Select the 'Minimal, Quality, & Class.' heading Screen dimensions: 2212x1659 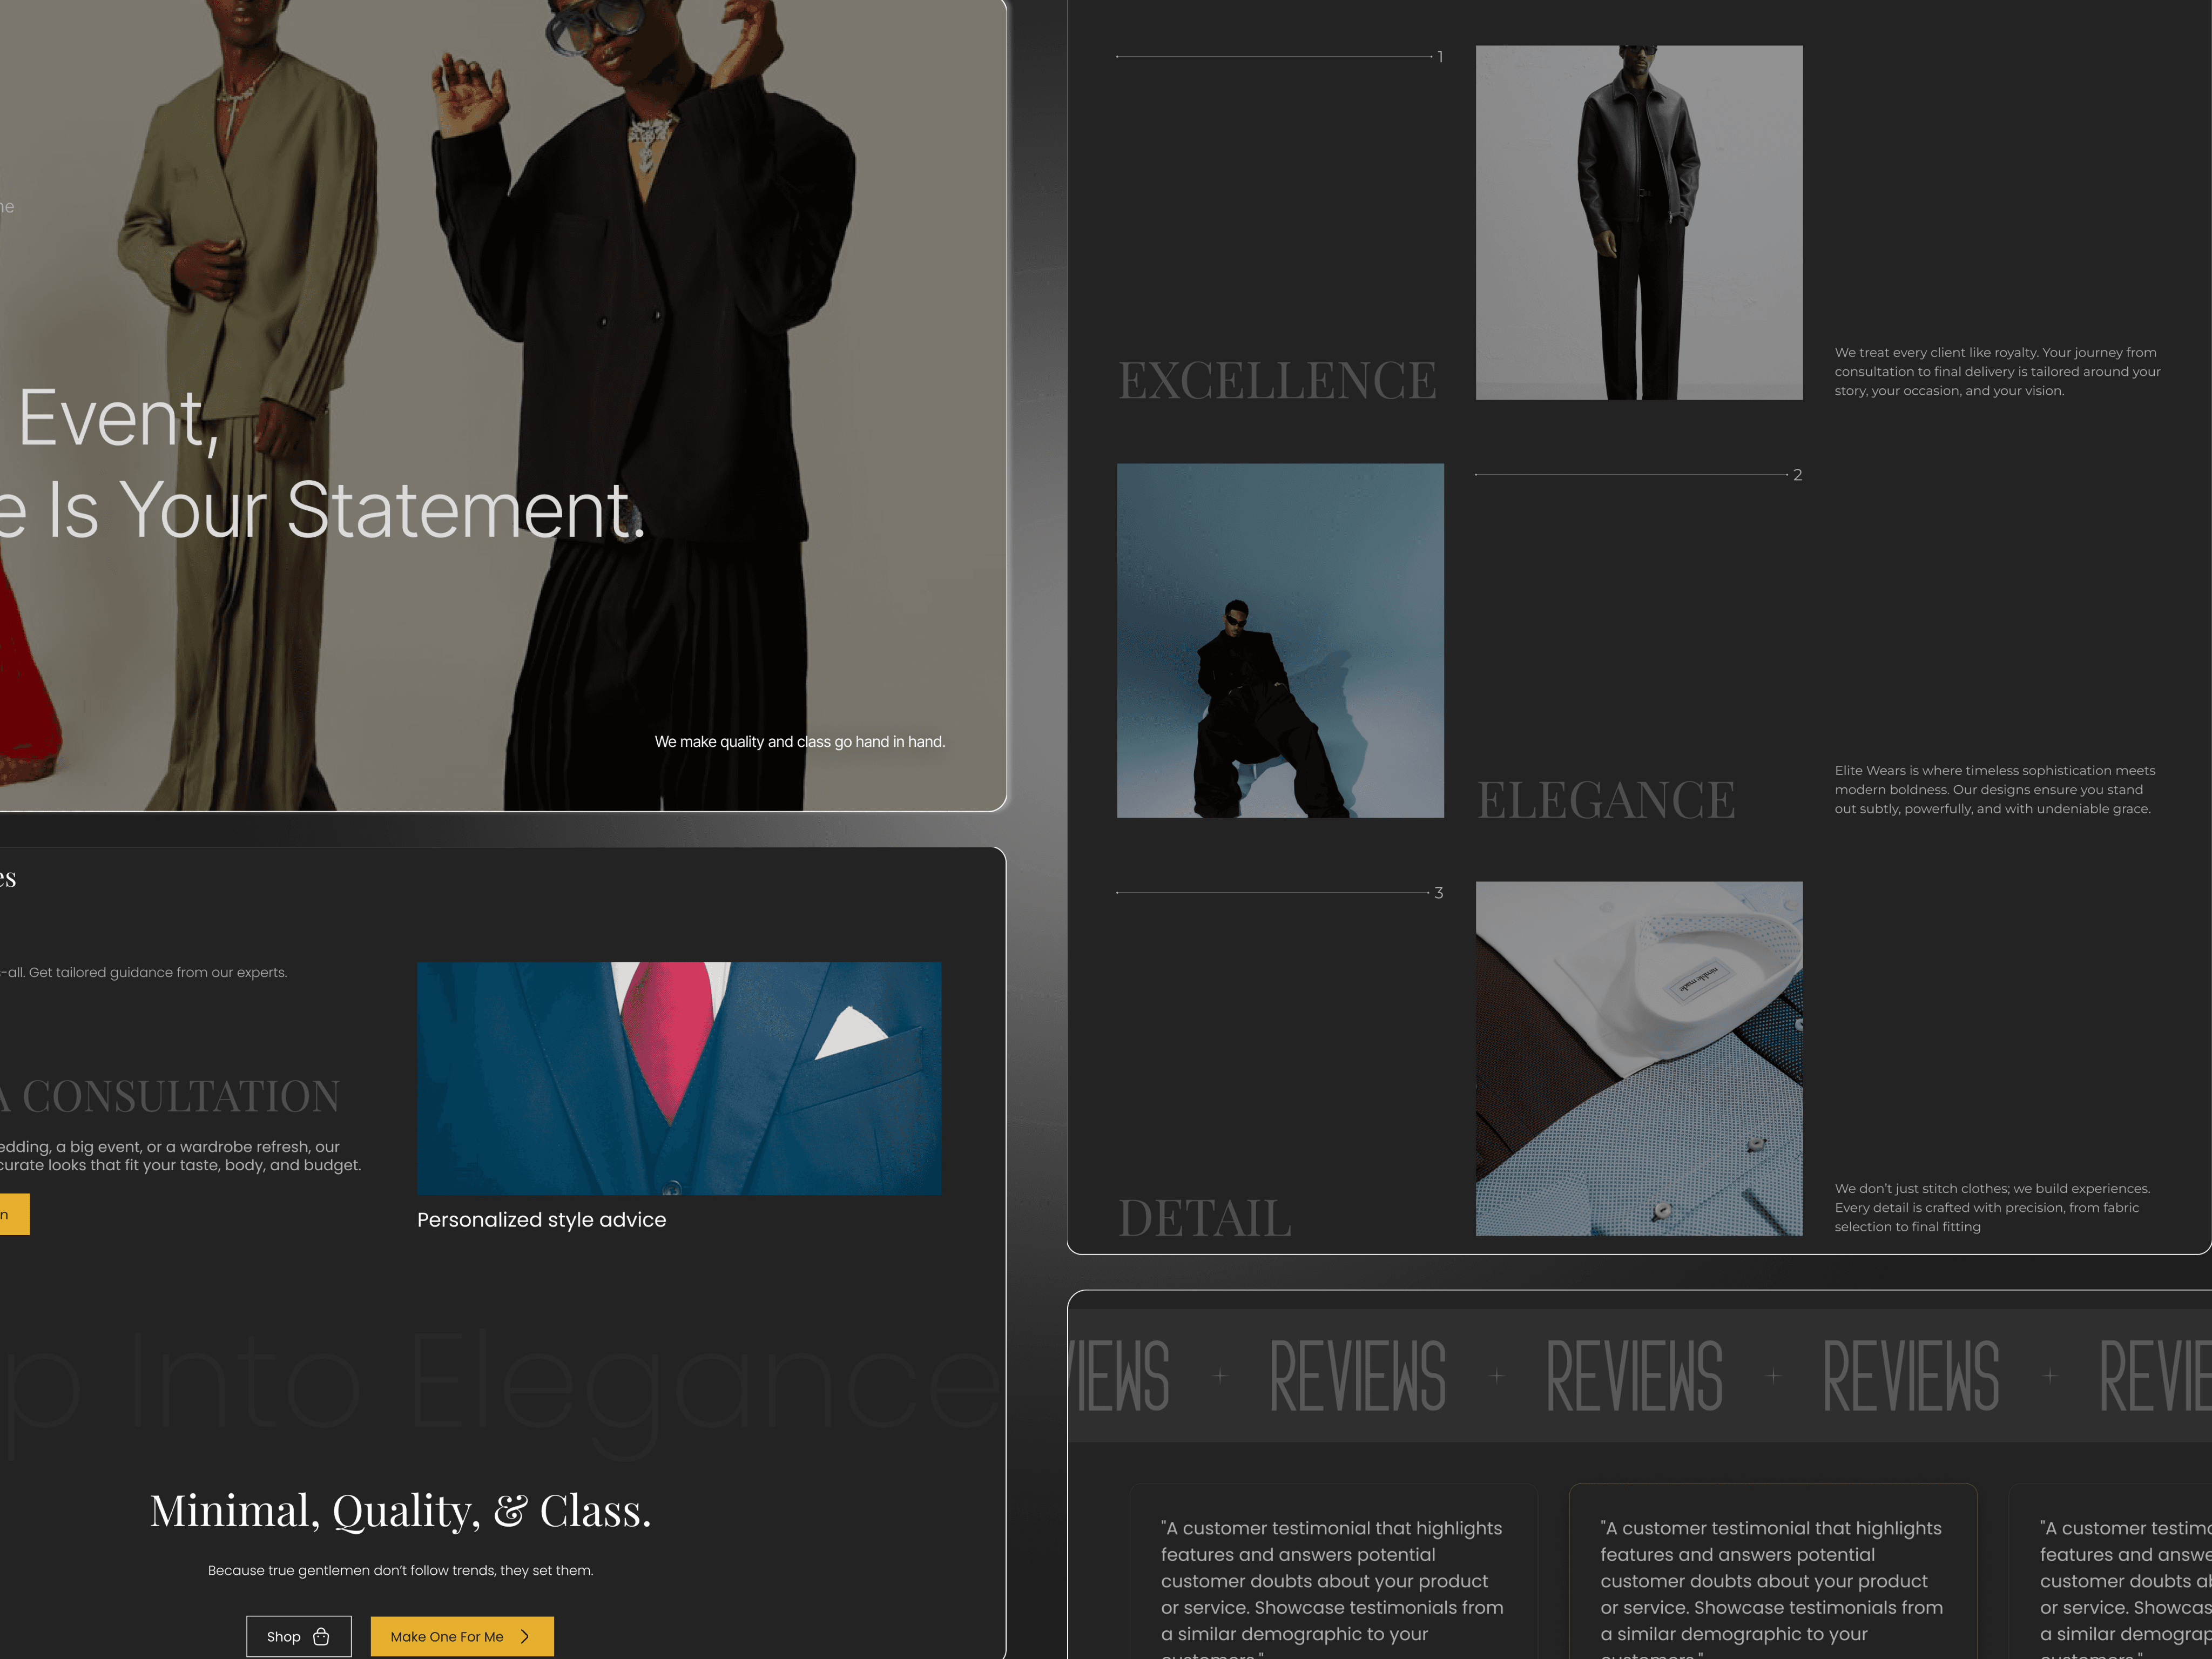[x=400, y=1511]
